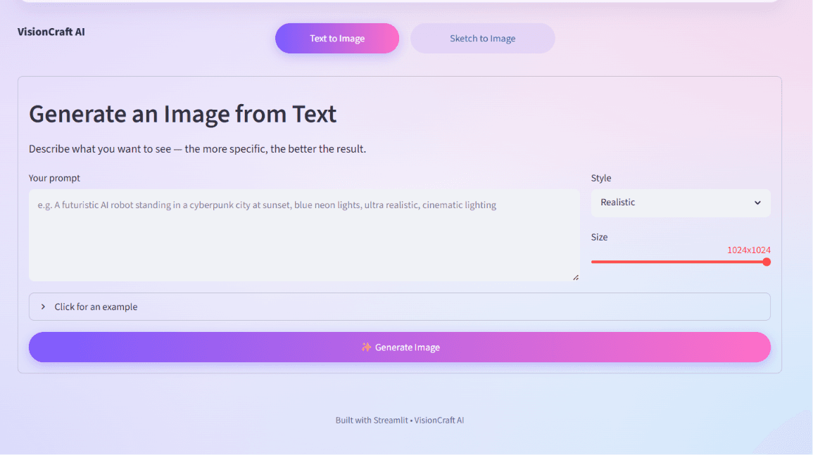Click the Generate an Image from Text heading
Screen dimensions: 813x455
click(182, 114)
